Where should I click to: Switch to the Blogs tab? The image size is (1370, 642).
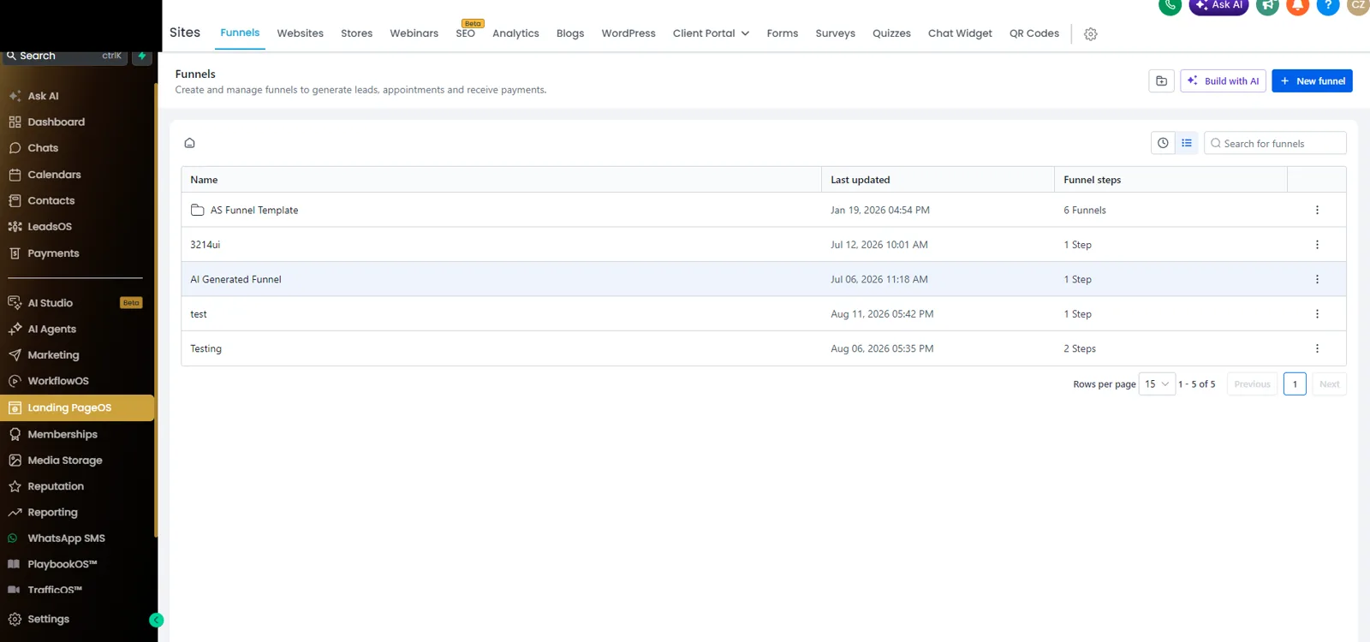(x=570, y=33)
